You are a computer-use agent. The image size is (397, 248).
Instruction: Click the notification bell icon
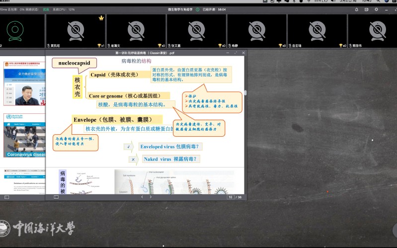click(x=356, y=9)
